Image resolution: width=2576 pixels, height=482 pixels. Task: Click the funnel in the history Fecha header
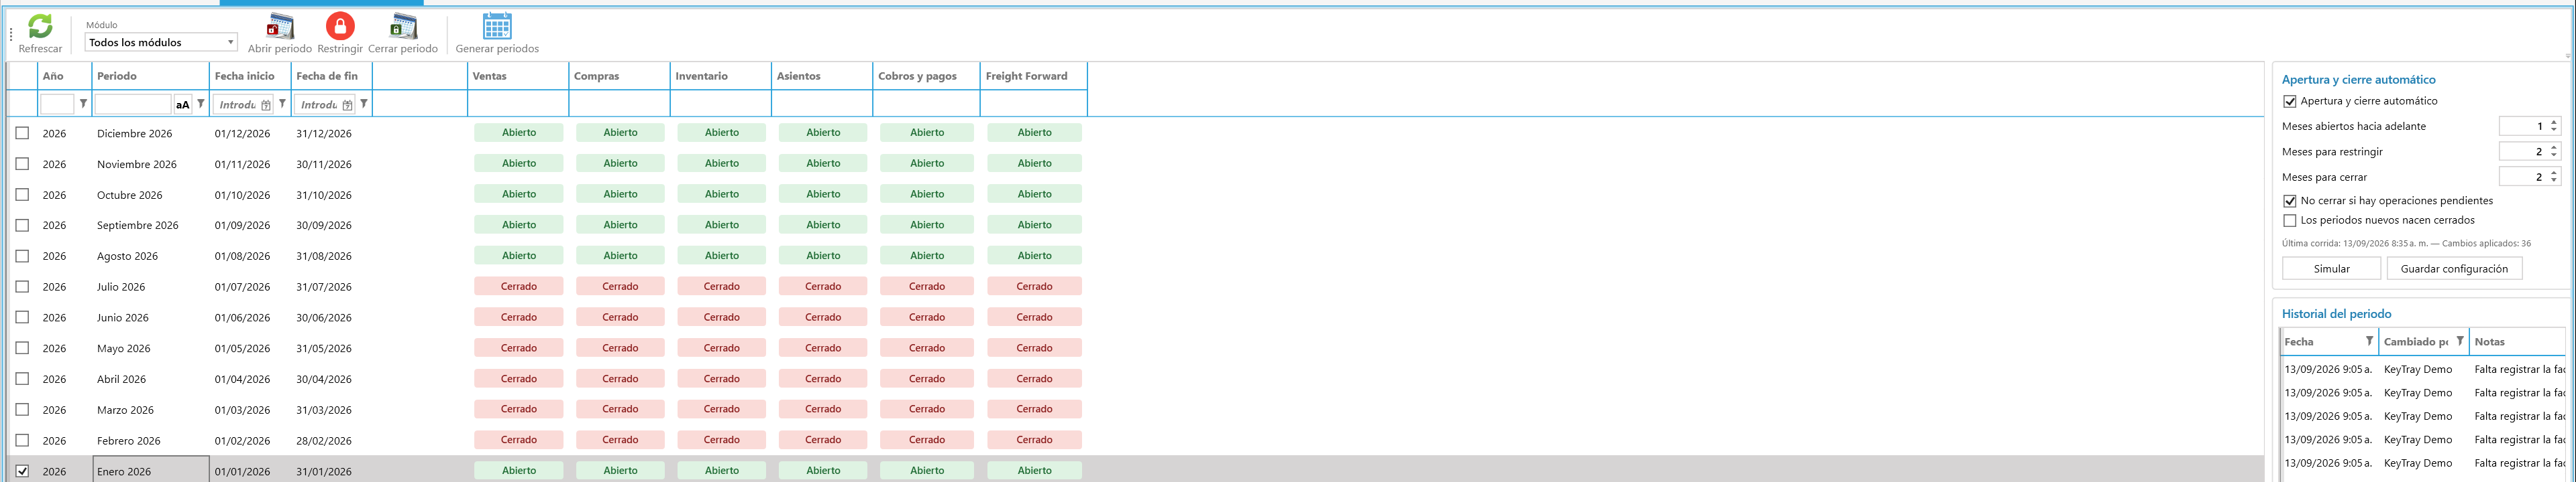2369,341
